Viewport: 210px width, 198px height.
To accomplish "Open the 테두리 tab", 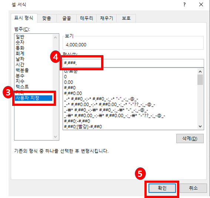I will [x=87, y=18].
